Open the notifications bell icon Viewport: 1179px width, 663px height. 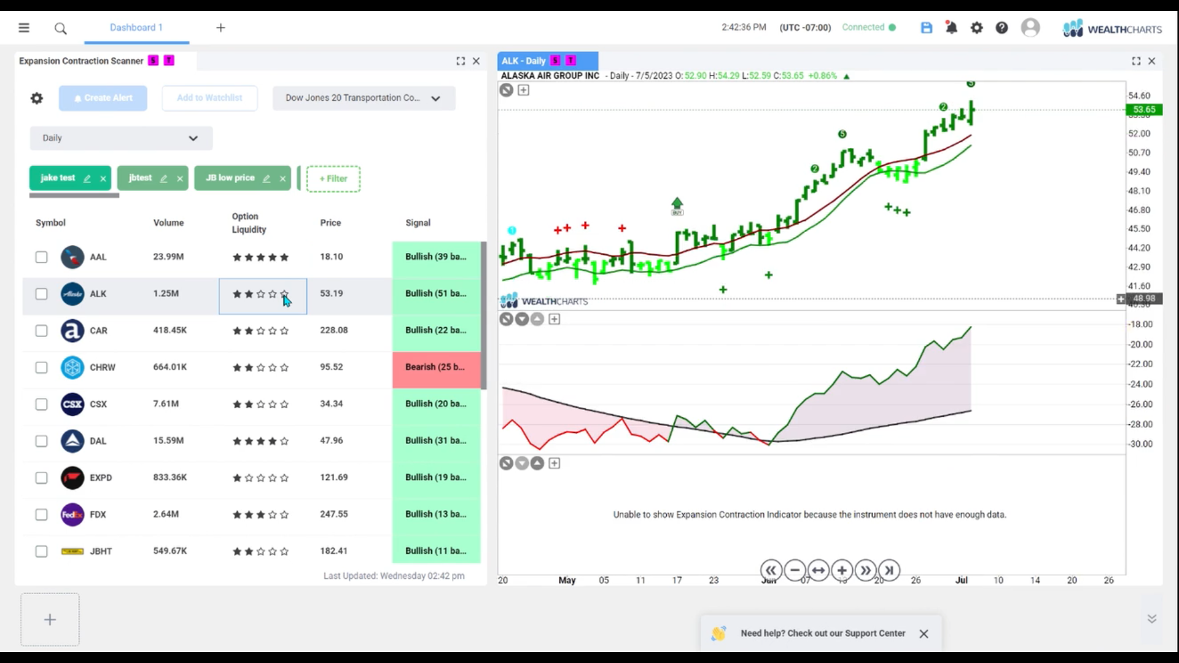point(951,28)
